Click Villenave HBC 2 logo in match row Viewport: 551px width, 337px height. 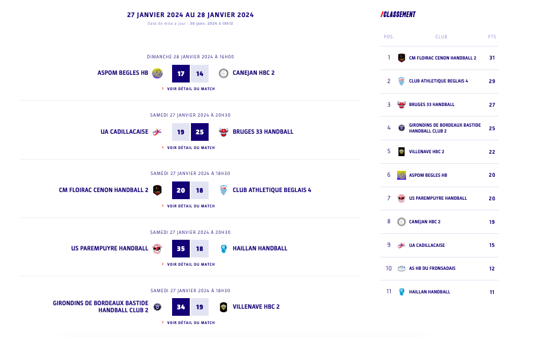click(223, 307)
